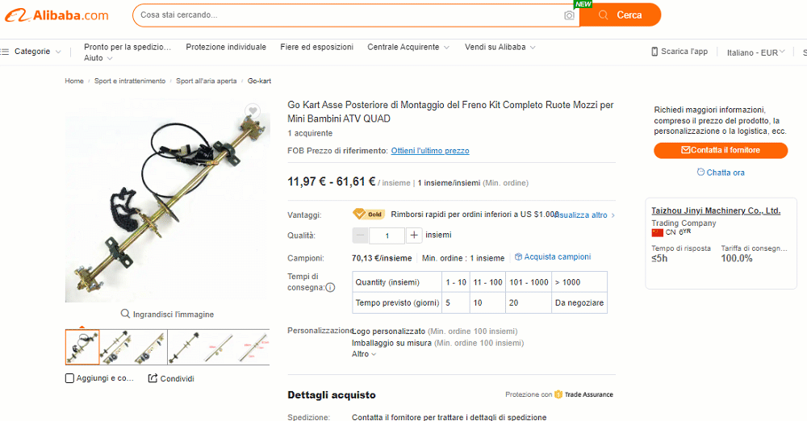The image size is (807, 421).
Task: Click the Alibaba.com logo
Action: click(57, 15)
